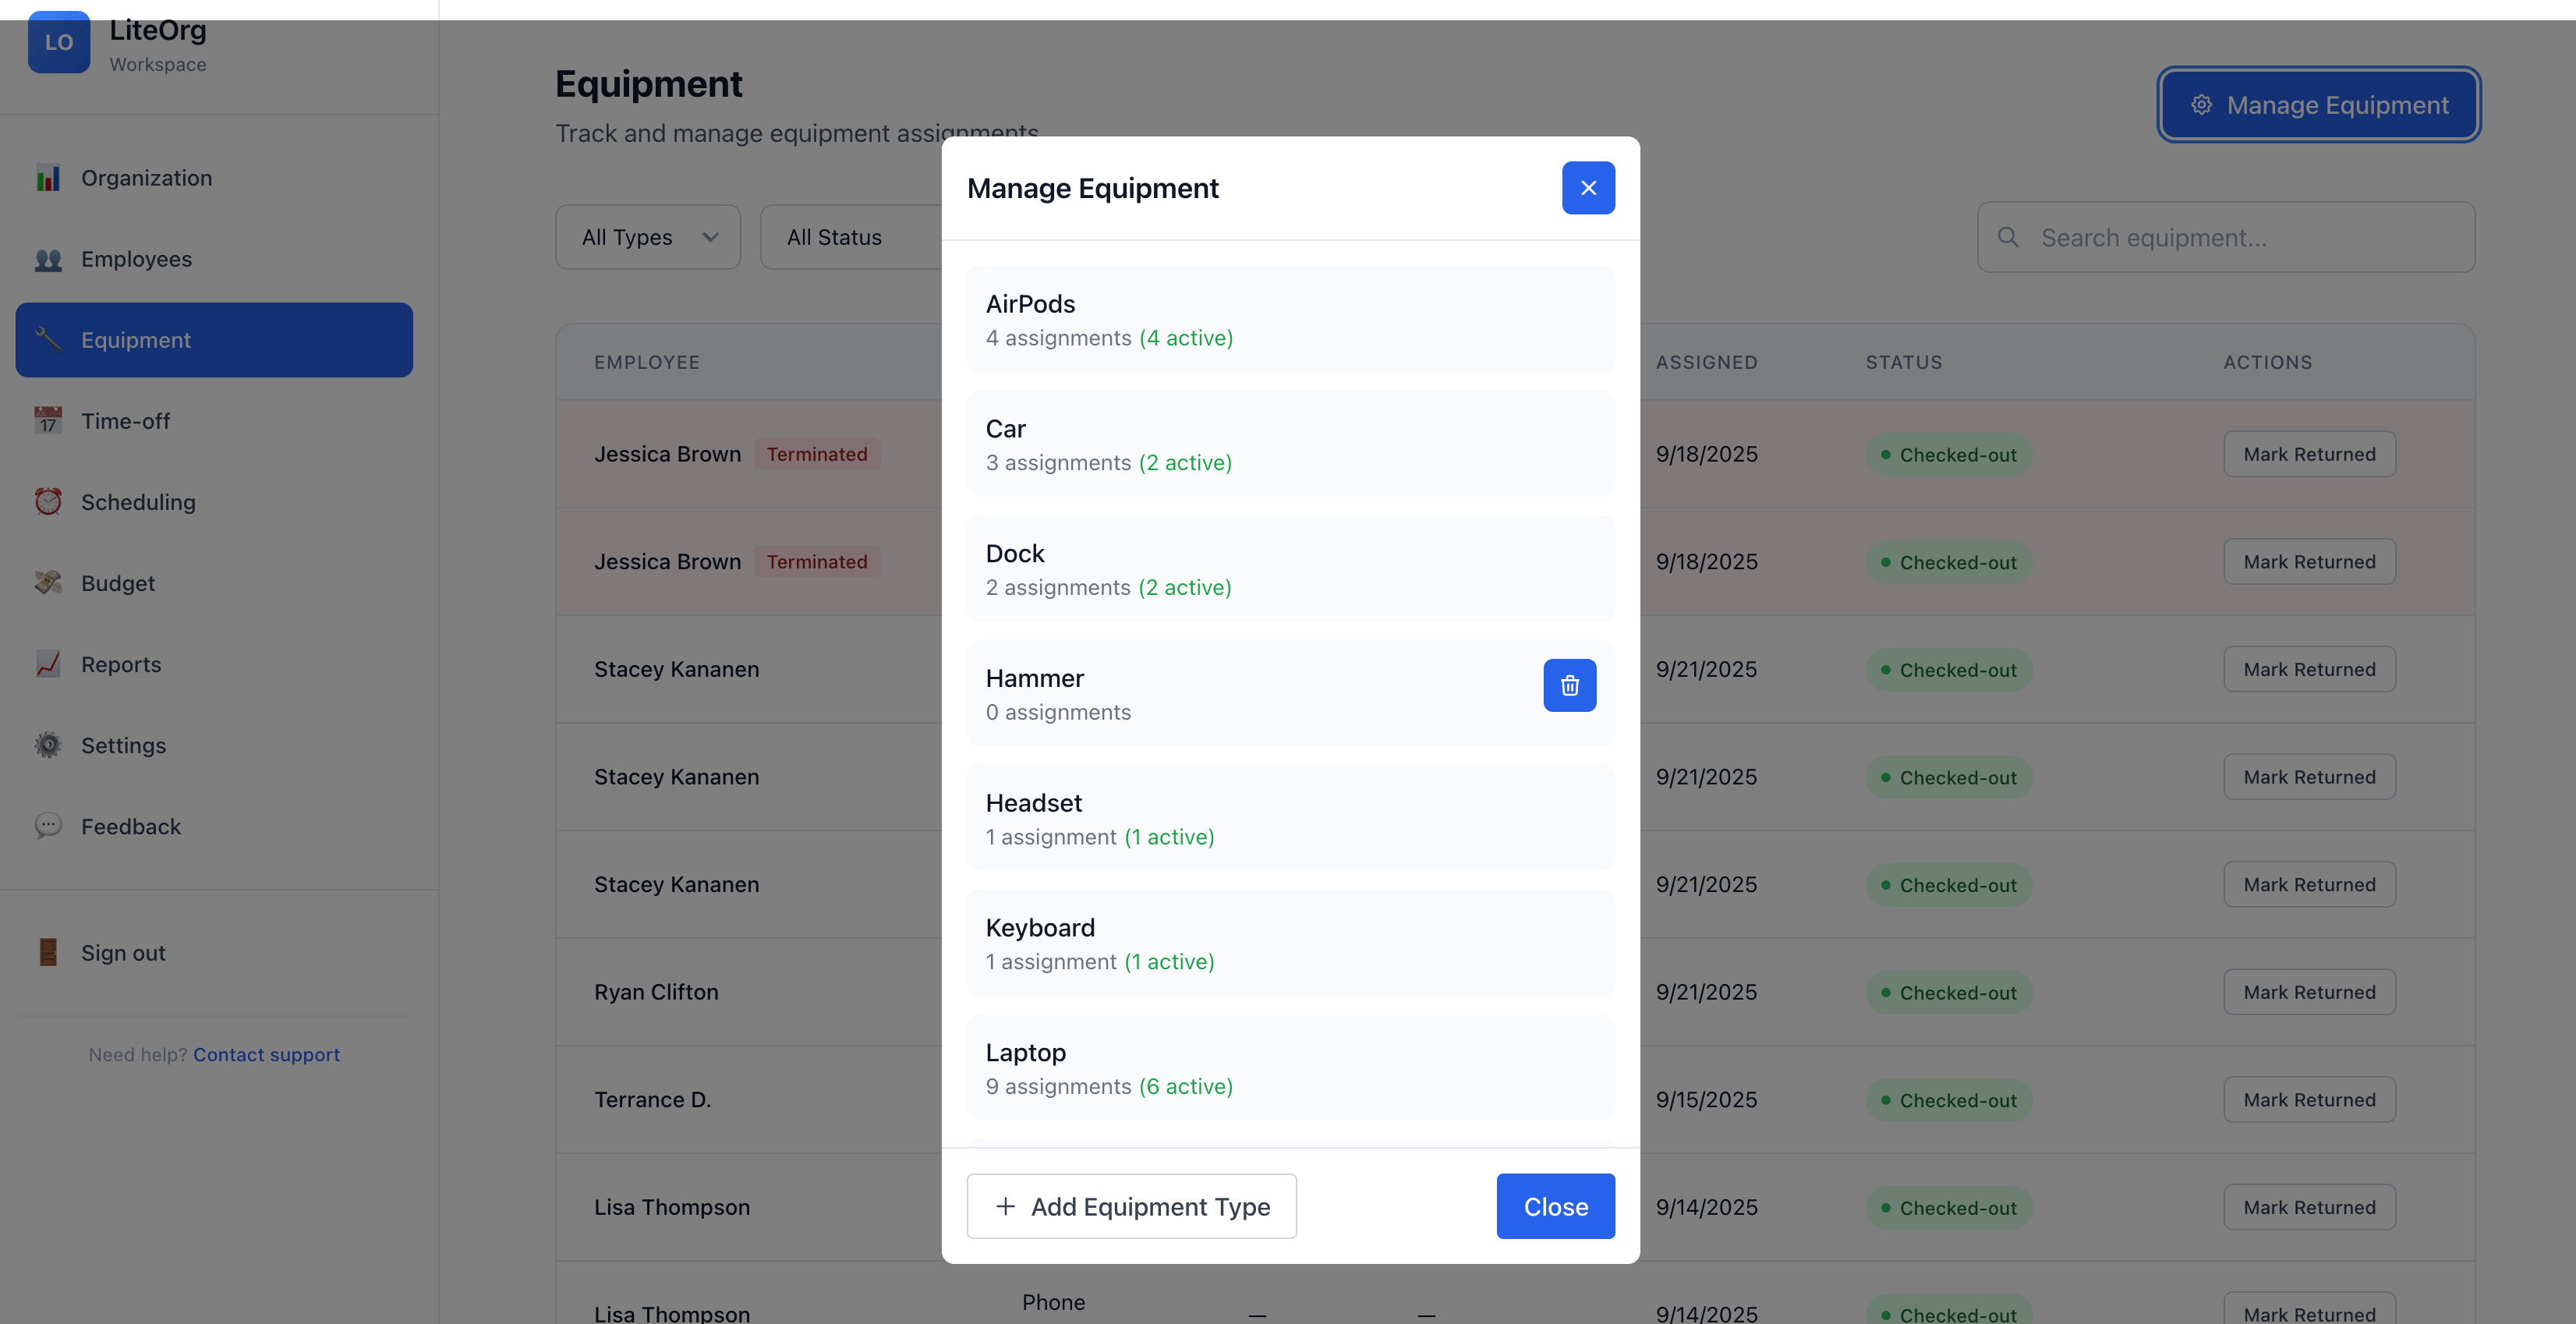
Task: Click the Budget money icon
Action: click(x=48, y=583)
